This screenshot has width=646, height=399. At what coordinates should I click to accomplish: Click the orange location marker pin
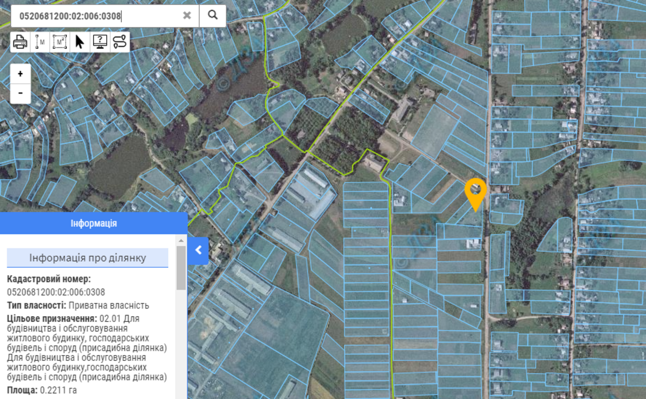pyautogui.click(x=475, y=193)
